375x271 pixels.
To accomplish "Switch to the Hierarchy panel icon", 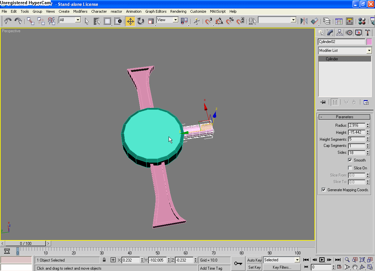I will pos(340,33).
